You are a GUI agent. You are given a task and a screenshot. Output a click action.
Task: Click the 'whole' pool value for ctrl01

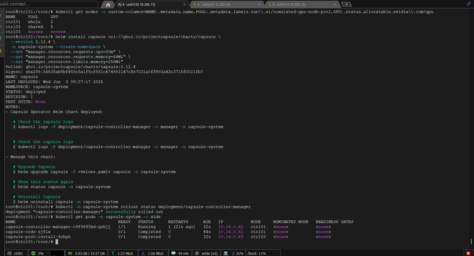click(x=34, y=22)
